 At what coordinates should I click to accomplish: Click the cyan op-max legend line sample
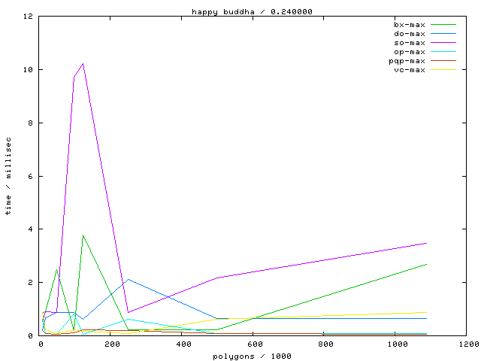(x=444, y=52)
